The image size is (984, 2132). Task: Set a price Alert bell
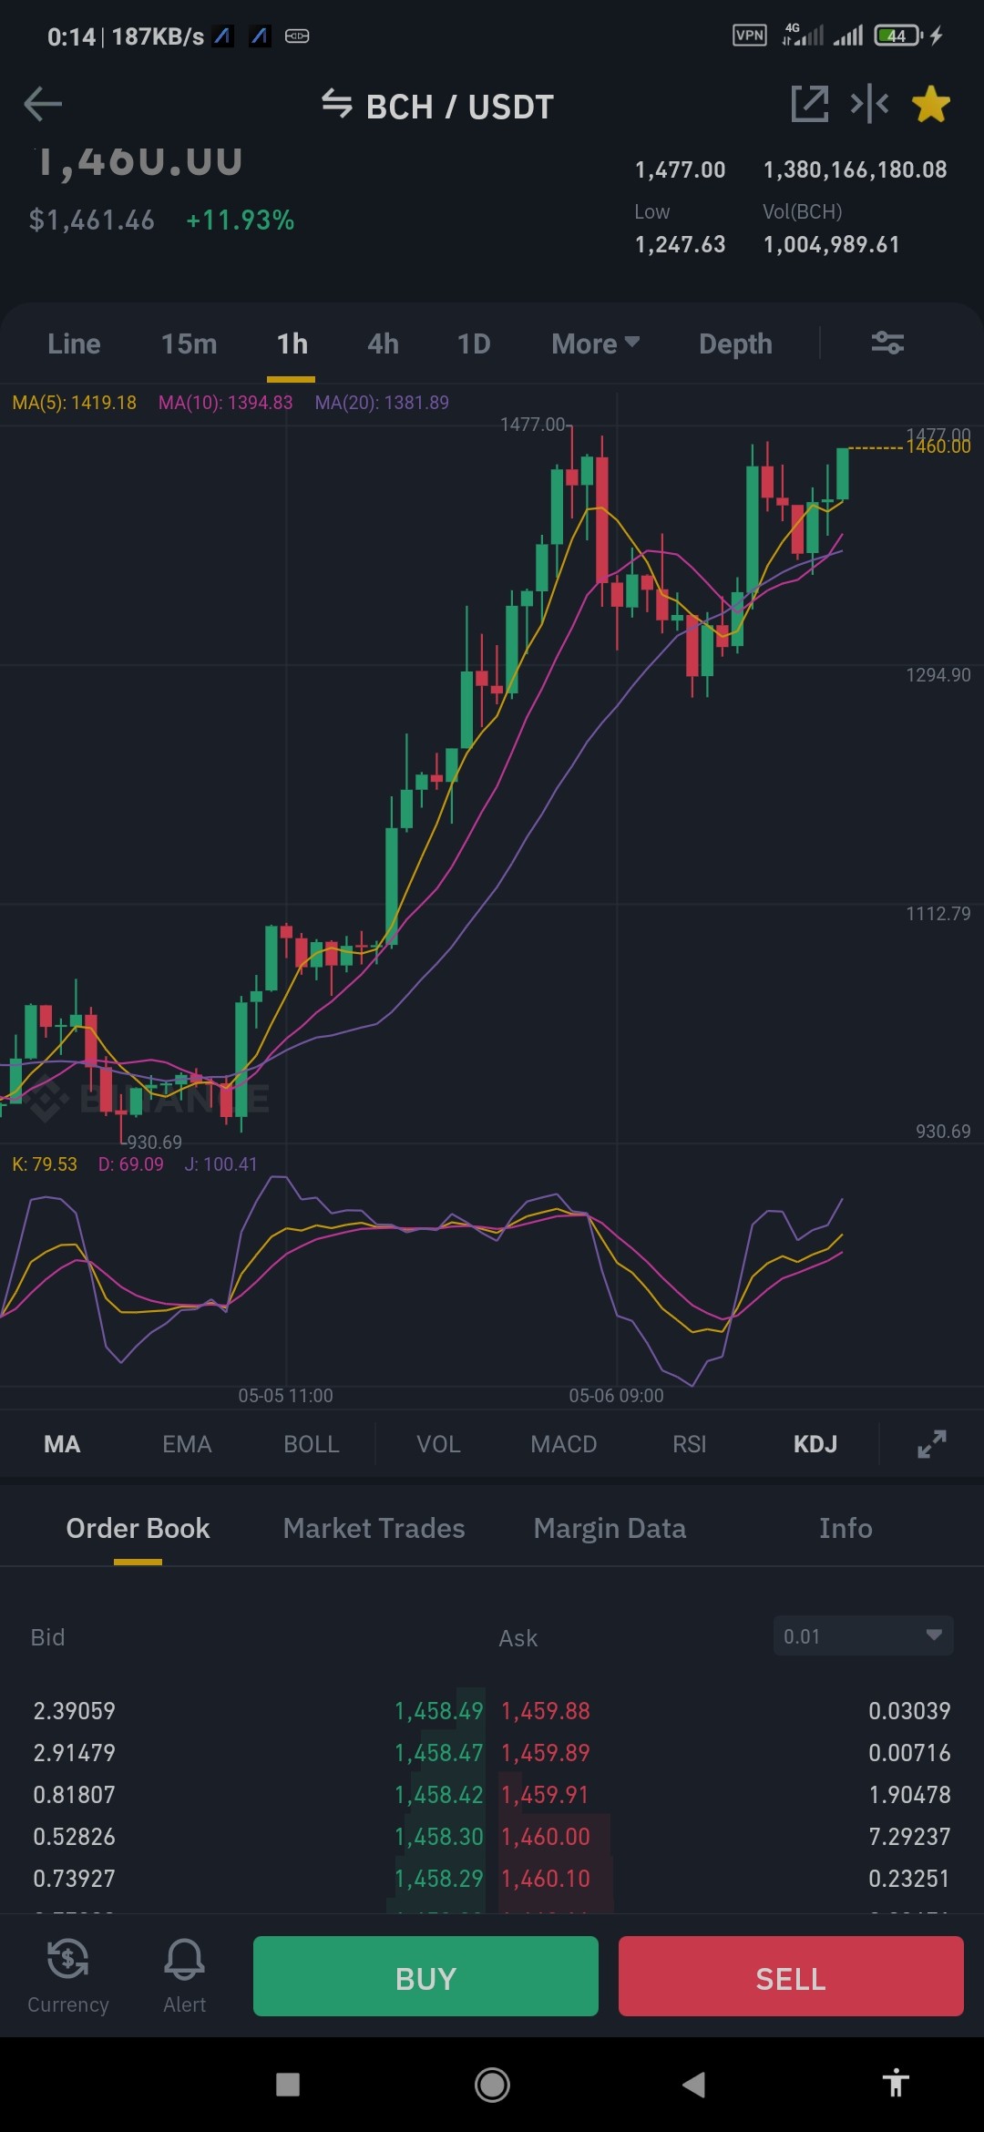coord(184,1975)
